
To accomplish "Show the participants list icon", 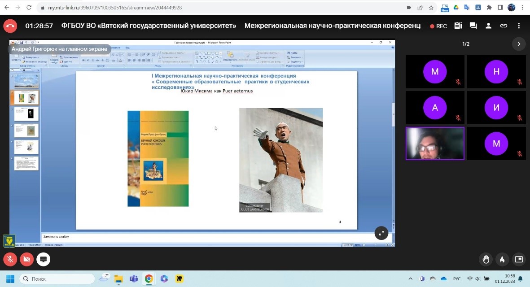I will tap(488, 26).
